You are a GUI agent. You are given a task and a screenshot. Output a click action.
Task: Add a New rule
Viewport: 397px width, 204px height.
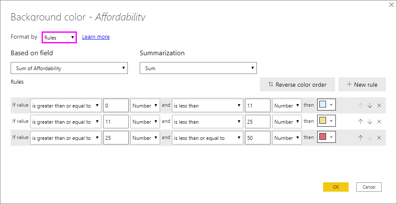(x=362, y=85)
